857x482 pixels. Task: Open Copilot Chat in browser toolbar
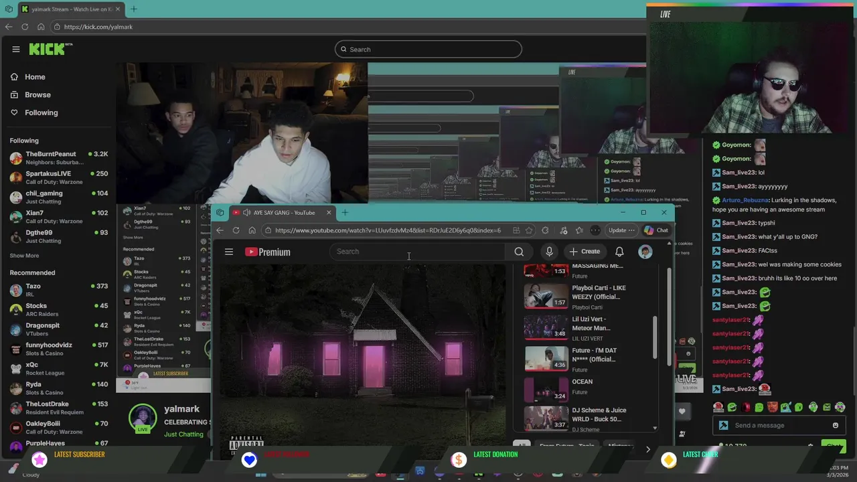[x=656, y=230]
